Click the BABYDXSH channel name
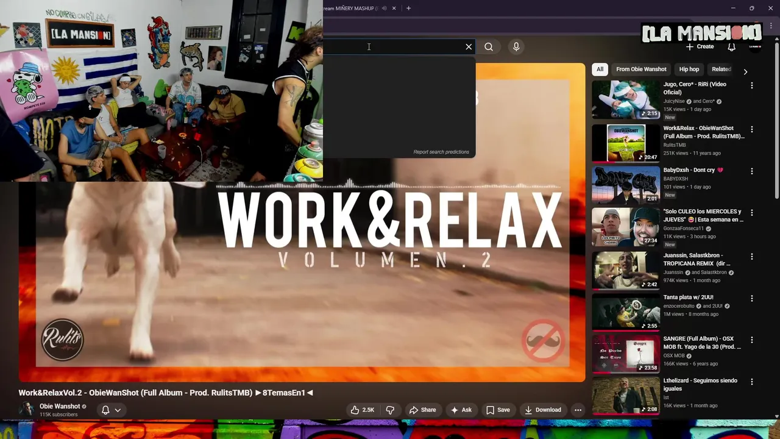Image resolution: width=780 pixels, height=439 pixels. click(676, 179)
